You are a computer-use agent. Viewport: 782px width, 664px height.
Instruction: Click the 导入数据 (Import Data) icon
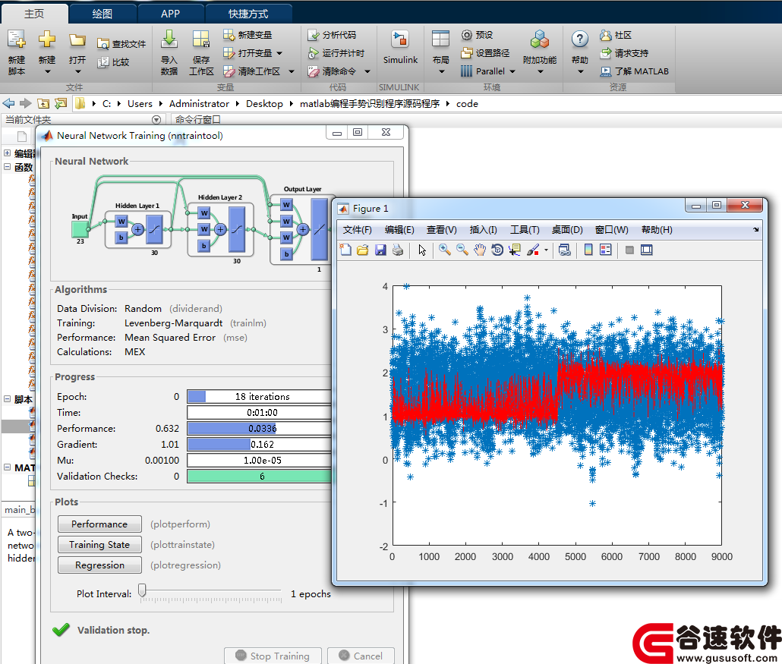coord(169,39)
